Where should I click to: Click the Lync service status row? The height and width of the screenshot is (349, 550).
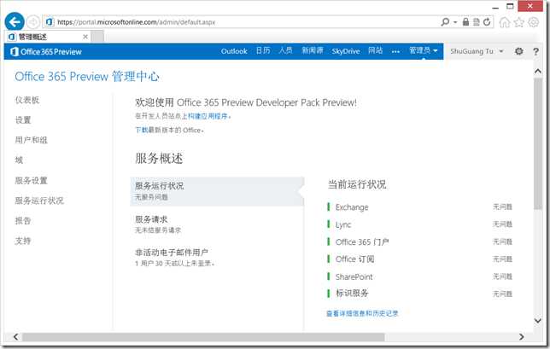pos(419,224)
